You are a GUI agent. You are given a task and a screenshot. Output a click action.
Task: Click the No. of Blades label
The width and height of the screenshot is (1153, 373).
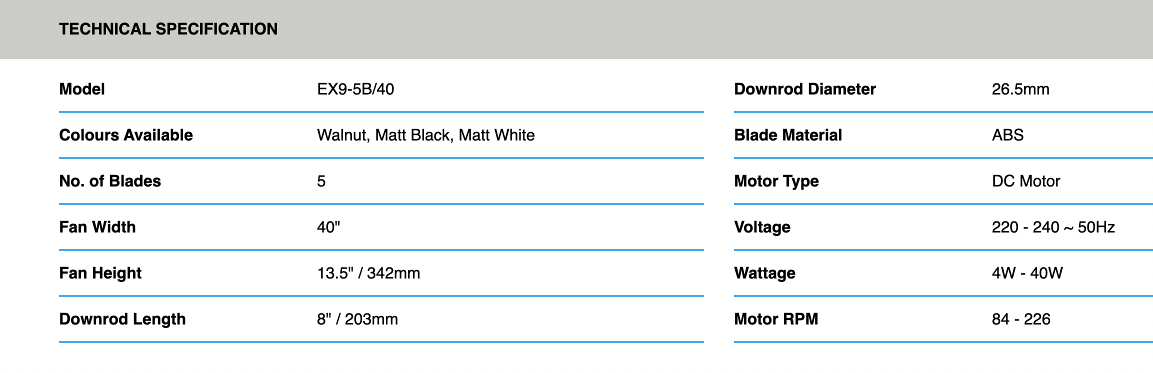click(110, 181)
